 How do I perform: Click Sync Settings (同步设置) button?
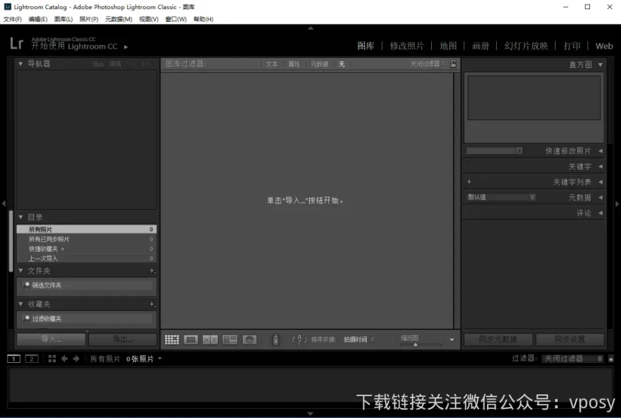[x=570, y=339]
